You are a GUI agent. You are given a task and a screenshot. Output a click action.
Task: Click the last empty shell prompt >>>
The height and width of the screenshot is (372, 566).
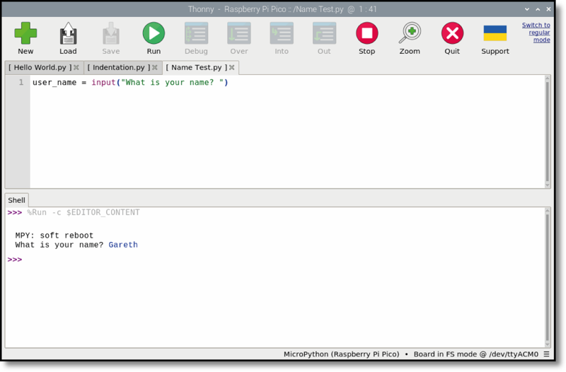[x=15, y=260]
